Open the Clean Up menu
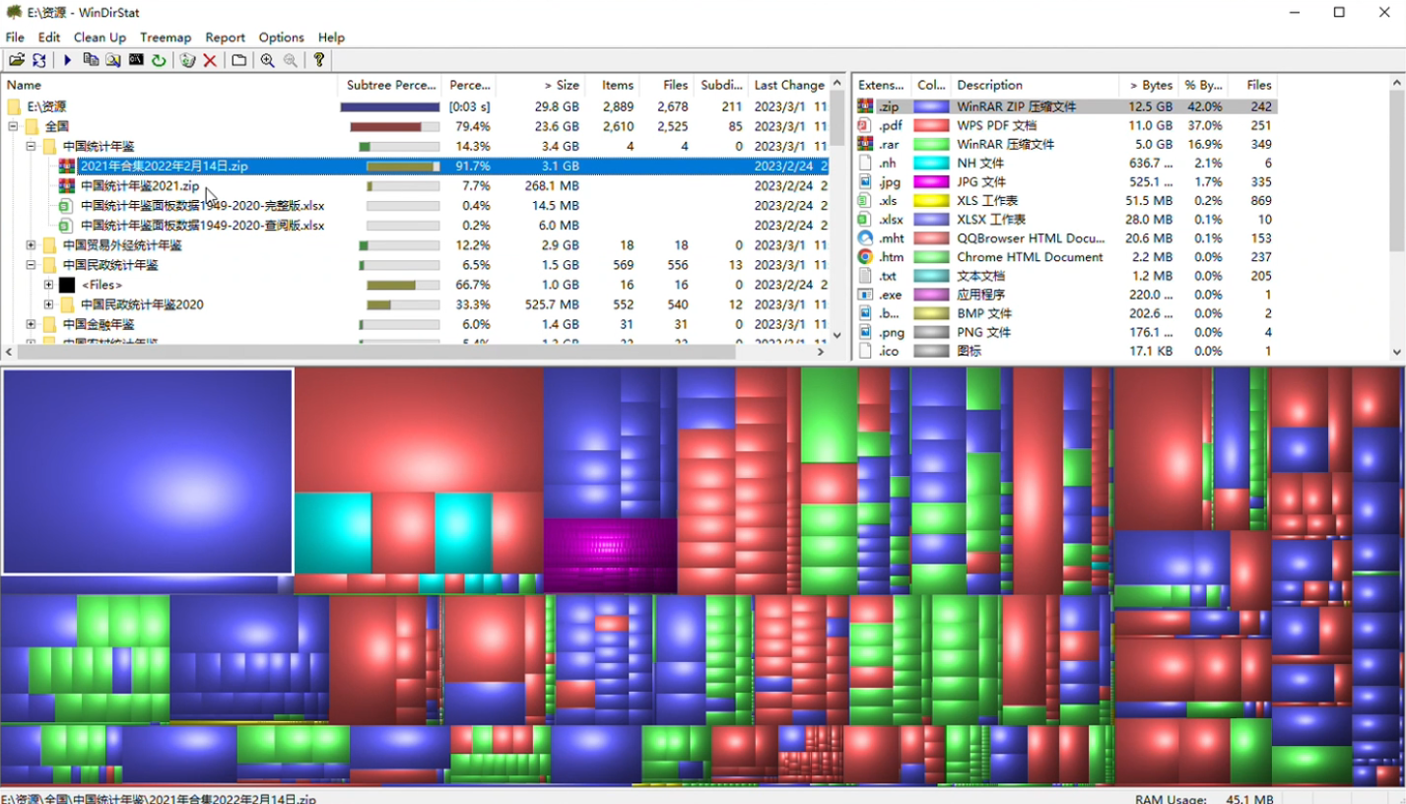Screen dimensions: 1406x804 click(x=100, y=37)
